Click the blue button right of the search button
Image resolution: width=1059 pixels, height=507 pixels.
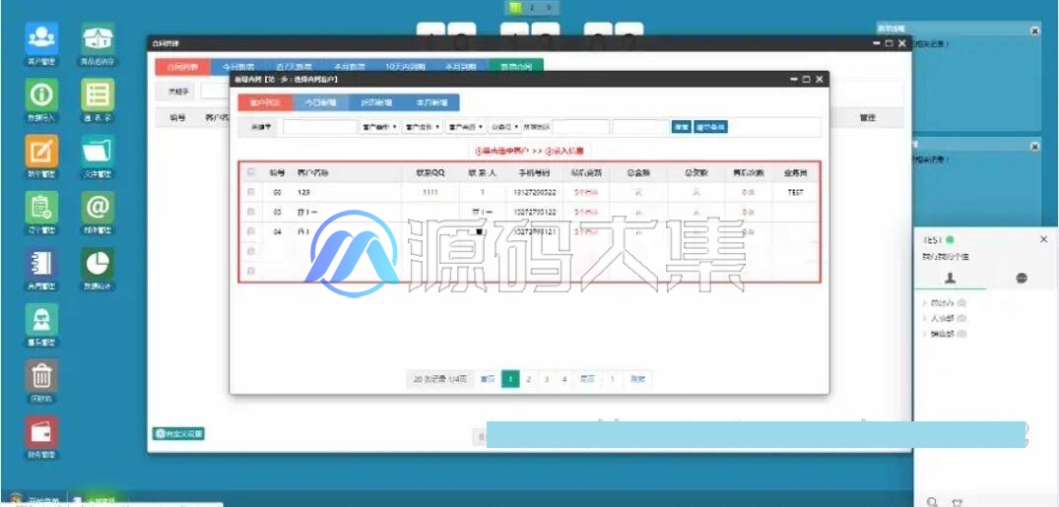click(710, 127)
